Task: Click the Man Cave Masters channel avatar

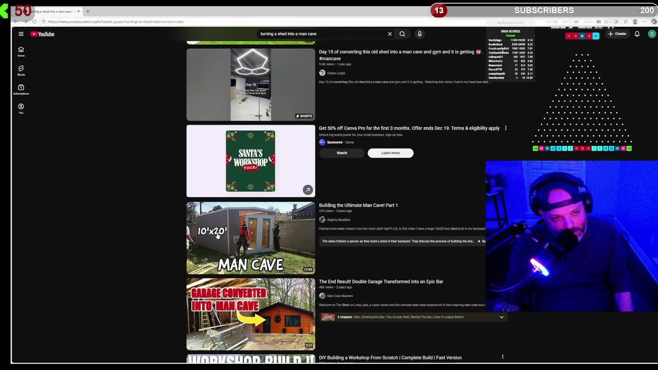Action: point(322,296)
